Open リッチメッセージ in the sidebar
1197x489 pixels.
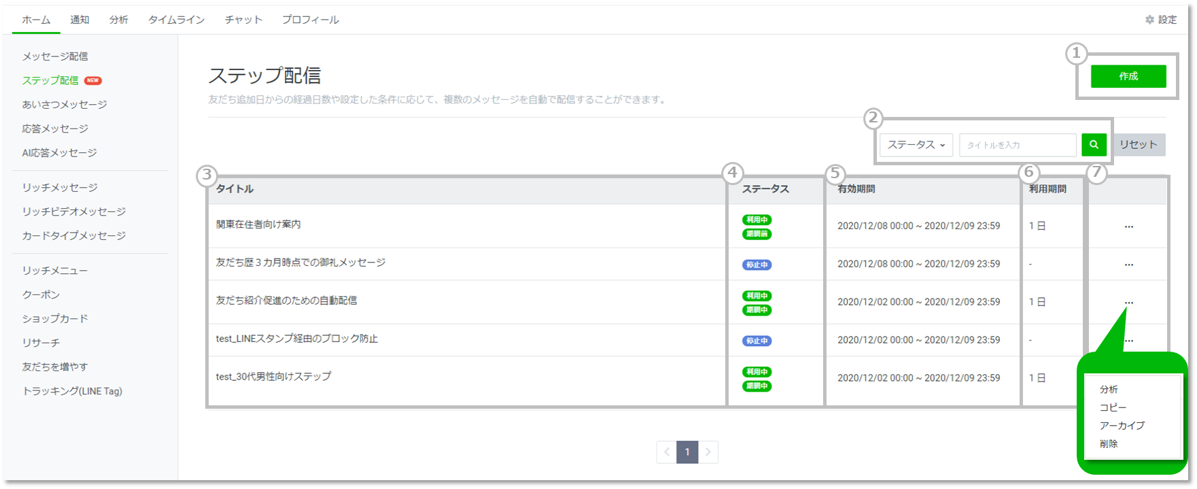tap(60, 188)
